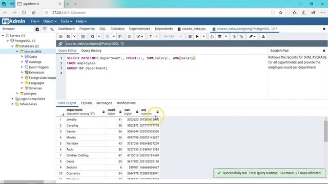Click the Filter funnel icon
The image size is (328, 184).
point(150,36)
